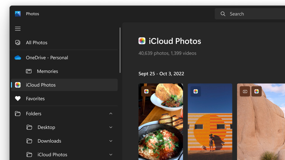Go to Memories in the sidebar
Image resolution: width=285 pixels, height=160 pixels.
(64, 71)
